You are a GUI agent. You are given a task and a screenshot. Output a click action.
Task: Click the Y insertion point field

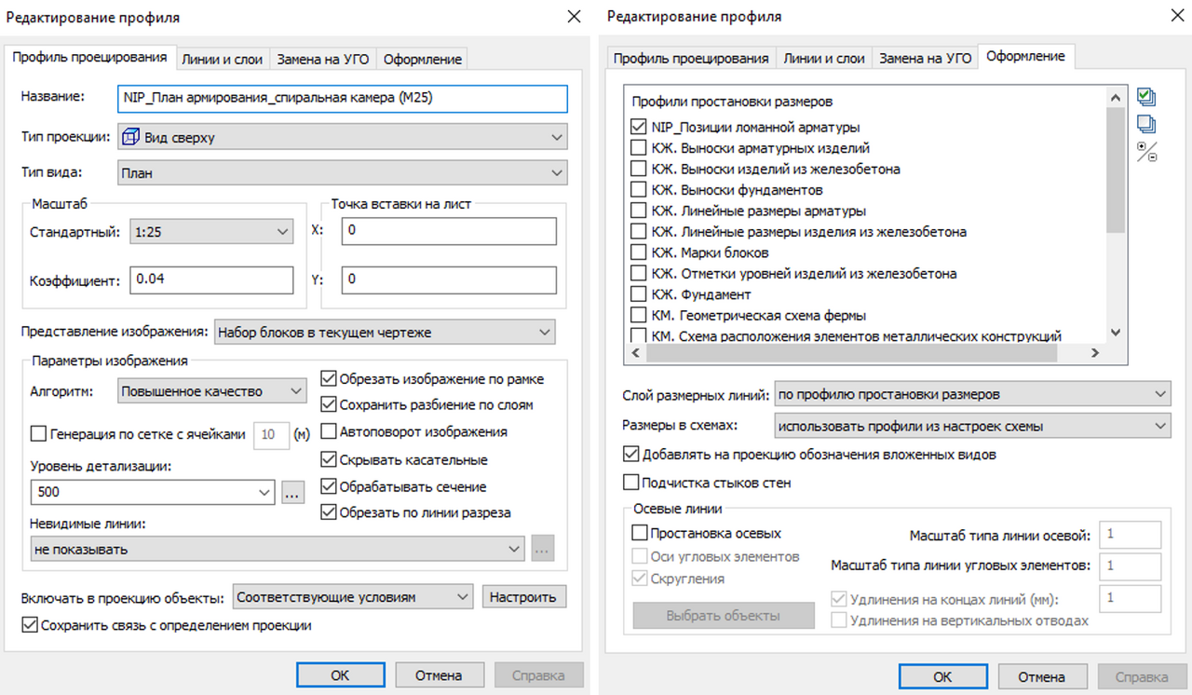coord(448,279)
